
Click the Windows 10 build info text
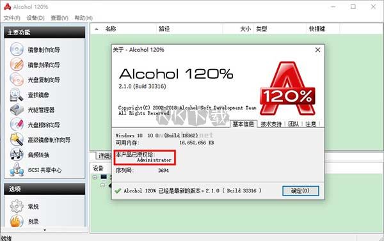pyautogui.click(x=157, y=136)
